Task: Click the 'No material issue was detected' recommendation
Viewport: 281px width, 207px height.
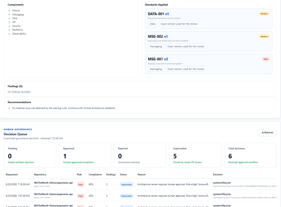Action: (64, 108)
